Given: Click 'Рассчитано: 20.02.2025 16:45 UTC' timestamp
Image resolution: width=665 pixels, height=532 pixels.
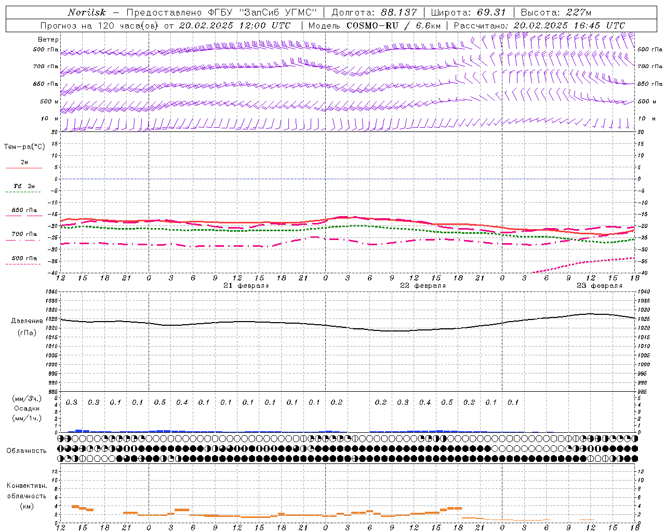Looking at the screenshot, I should click(539, 25).
